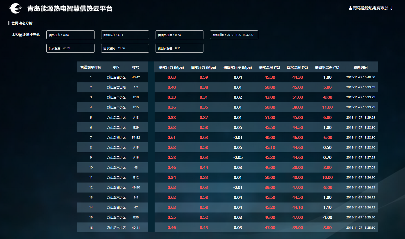Click the 供水压力 4.84 summary box
The image size is (405, 239).
[x=70, y=35]
